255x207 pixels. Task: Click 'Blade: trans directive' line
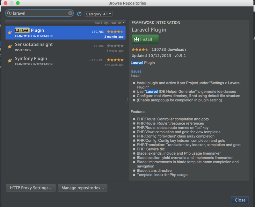point(154,171)
